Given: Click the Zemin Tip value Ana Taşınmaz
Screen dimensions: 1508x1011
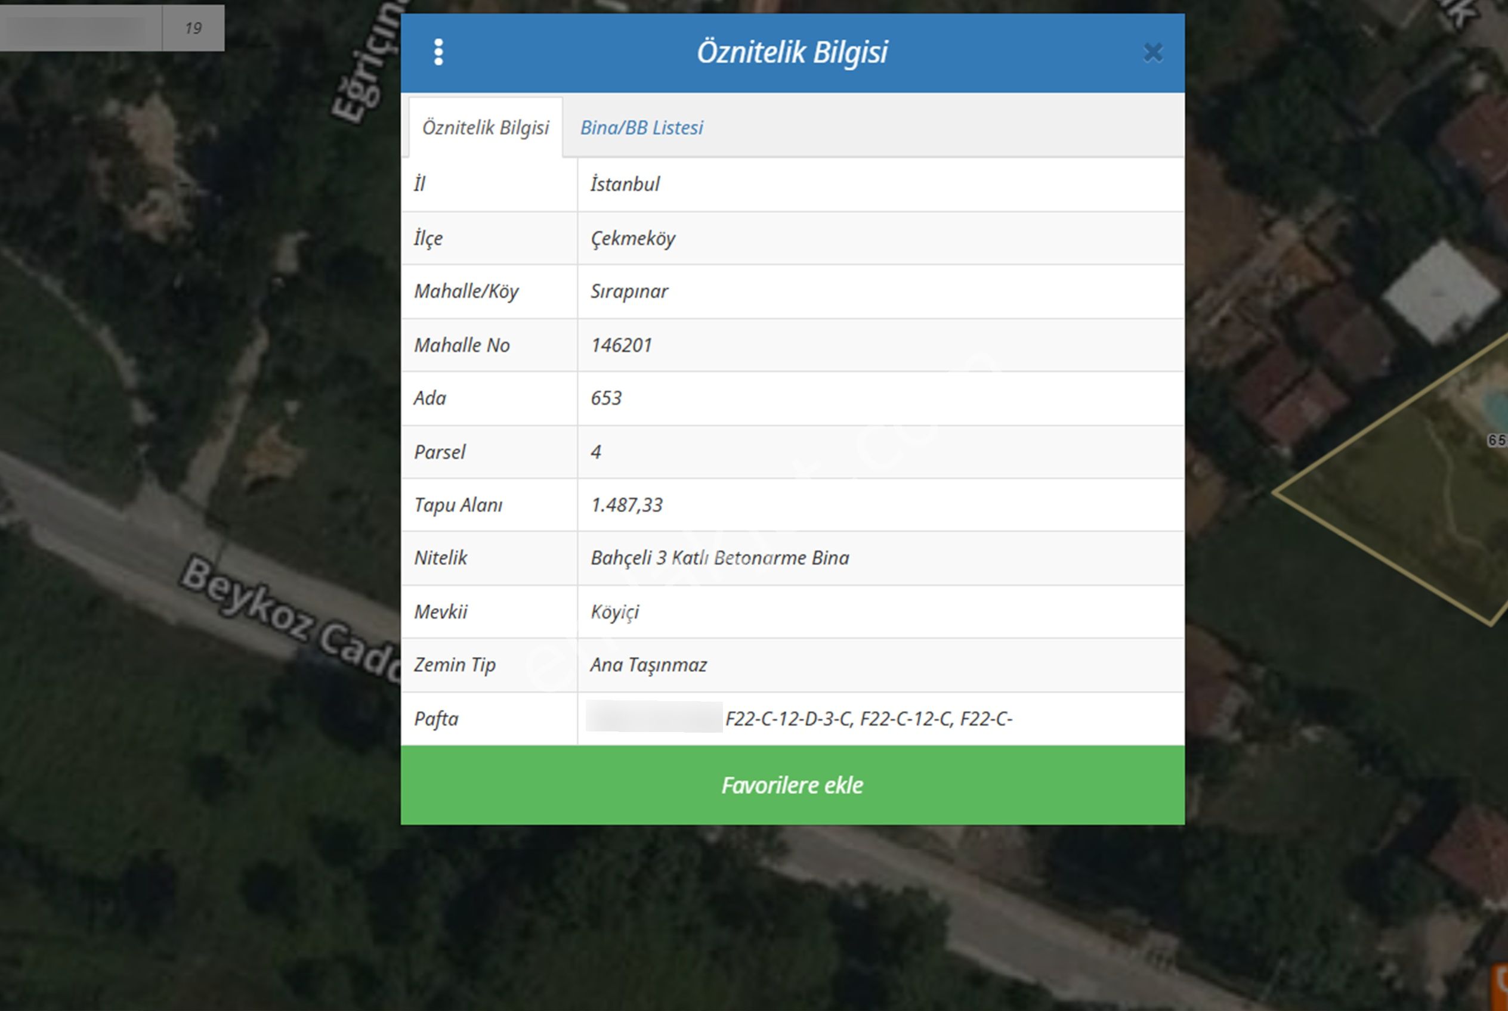Looking at the screenshot, I should [648, 665].
